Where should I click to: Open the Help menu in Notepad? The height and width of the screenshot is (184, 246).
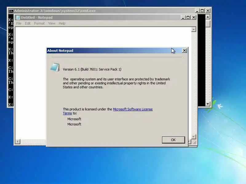point(62,23)
